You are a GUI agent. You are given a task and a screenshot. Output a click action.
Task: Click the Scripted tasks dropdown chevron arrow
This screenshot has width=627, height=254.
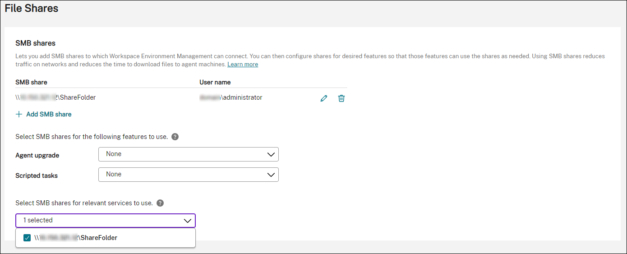(271, 175)
